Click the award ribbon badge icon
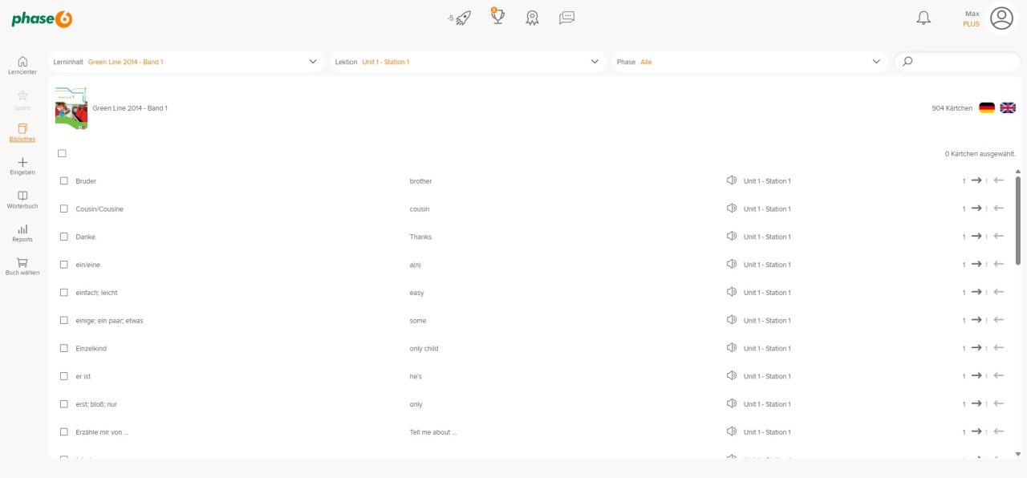 (x=532, y=18)
